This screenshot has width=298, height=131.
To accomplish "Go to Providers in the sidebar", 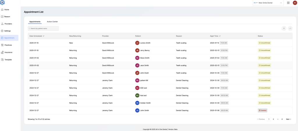I will [8, 24].
